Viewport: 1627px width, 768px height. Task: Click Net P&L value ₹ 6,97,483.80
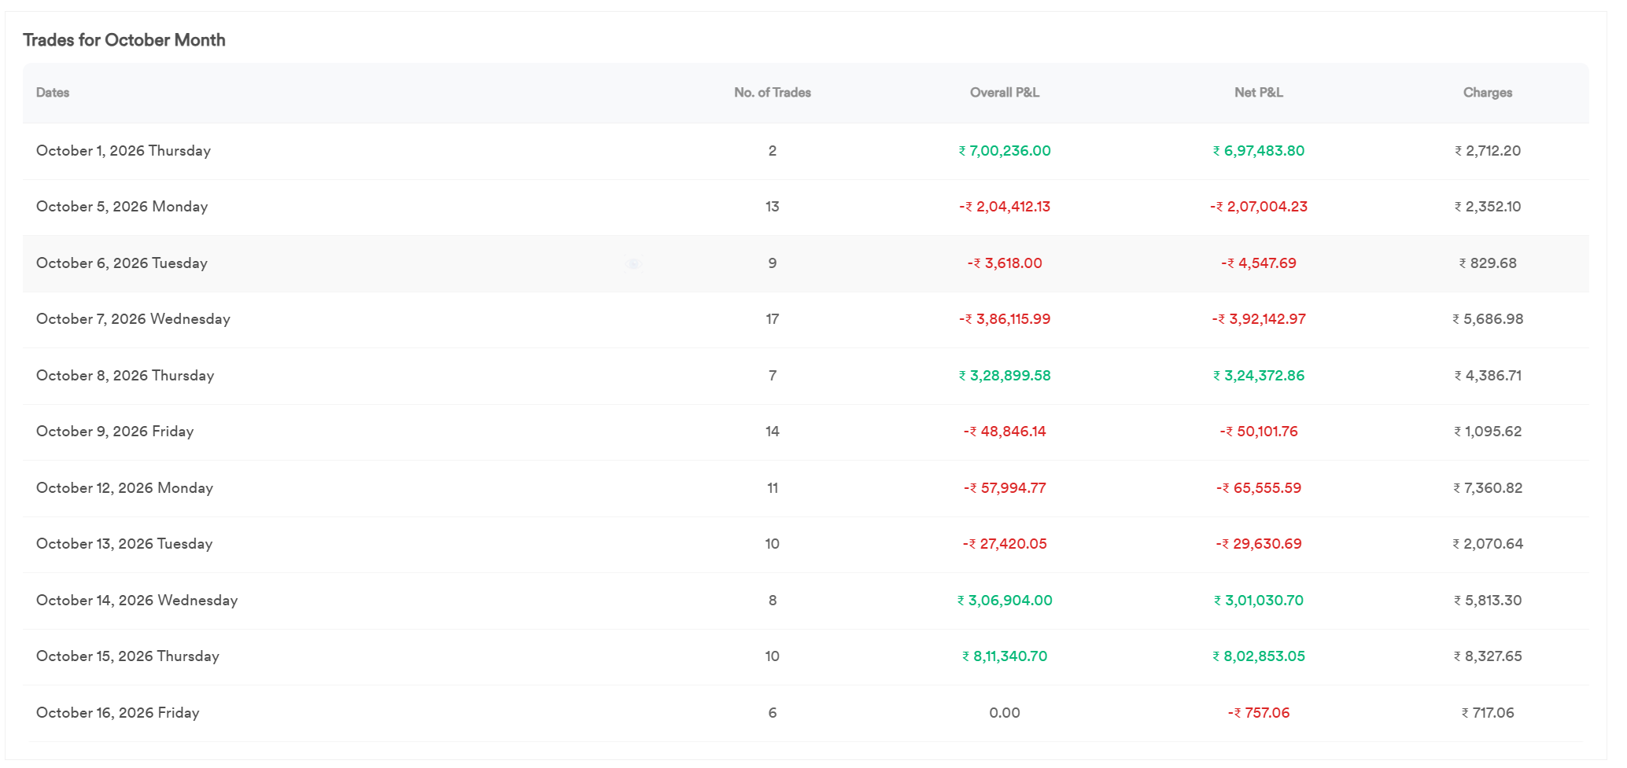(1259, 151)
